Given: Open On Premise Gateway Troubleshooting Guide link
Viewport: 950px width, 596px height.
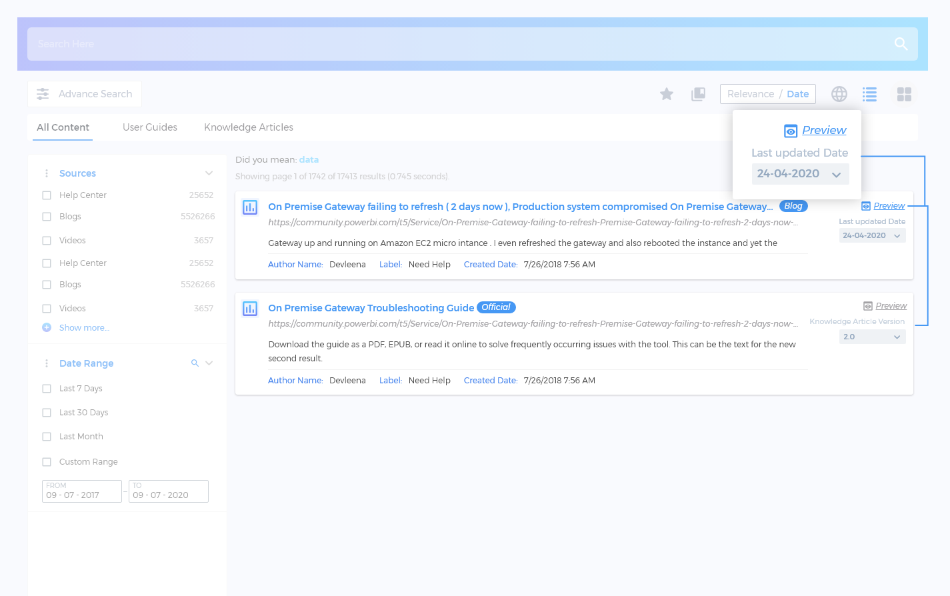Looking at the screenshot, I should click(371, 308).
